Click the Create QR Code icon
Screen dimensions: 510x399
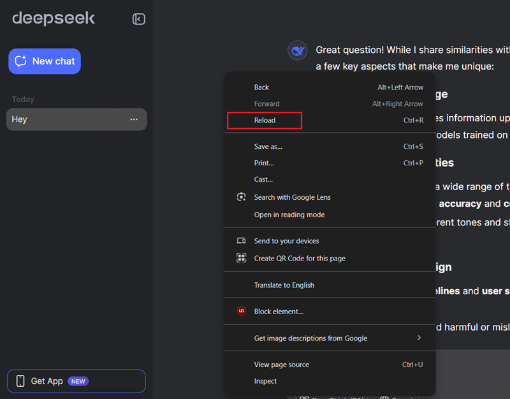click(x=241, y=258)
